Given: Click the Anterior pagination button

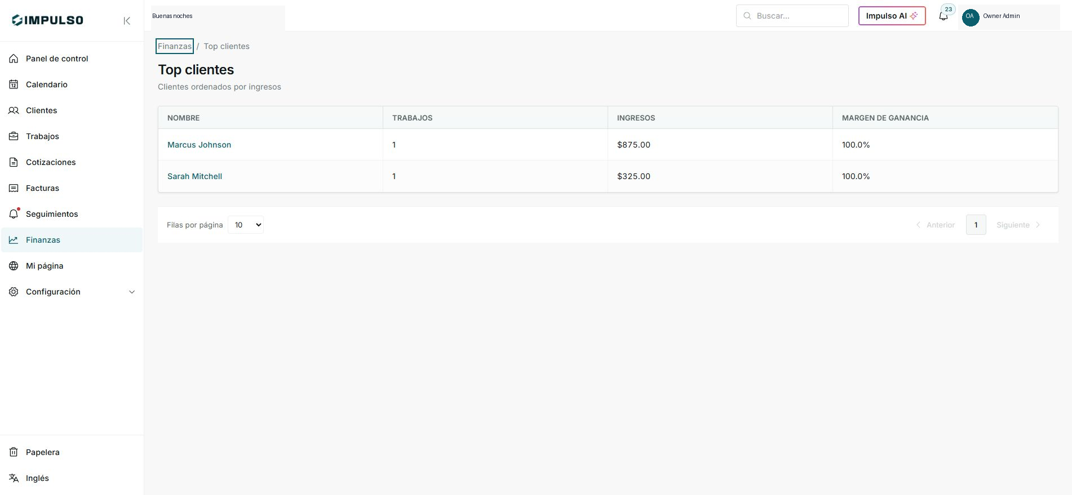Looking at the screenshot, I should (936, 225).
